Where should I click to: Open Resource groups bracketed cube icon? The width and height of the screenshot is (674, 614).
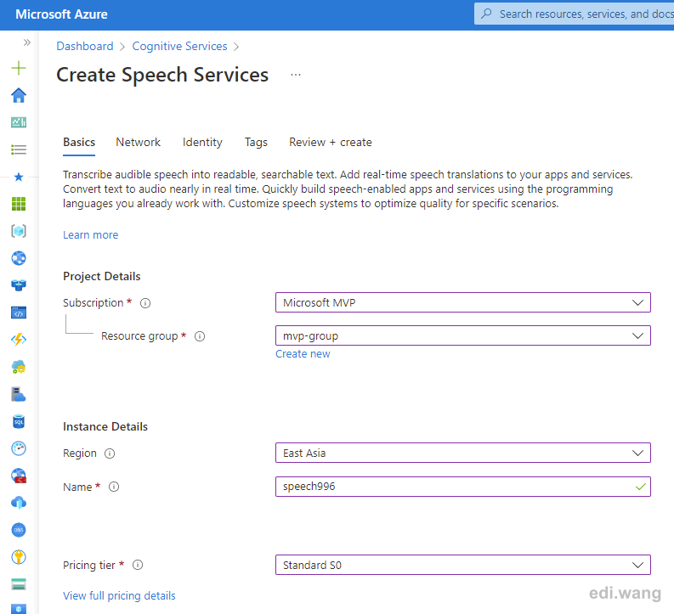(19, 231)
